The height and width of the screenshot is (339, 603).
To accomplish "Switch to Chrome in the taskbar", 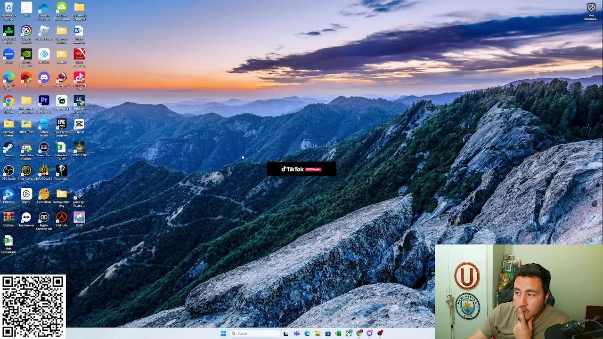I will [x=359, y=333].
